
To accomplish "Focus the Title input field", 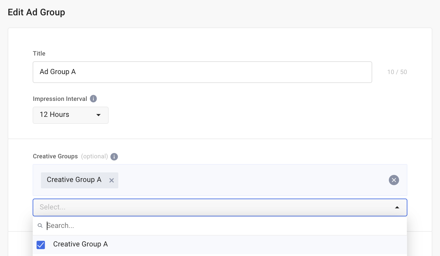I will [202, 72].
